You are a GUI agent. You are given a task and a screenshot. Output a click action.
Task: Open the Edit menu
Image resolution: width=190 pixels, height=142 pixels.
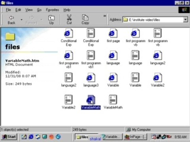[18, 10]
